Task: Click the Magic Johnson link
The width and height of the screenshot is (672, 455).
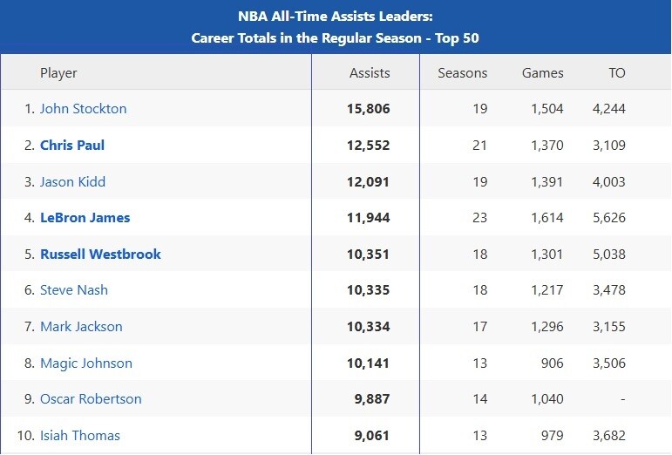Action: [x=86, y=363]
